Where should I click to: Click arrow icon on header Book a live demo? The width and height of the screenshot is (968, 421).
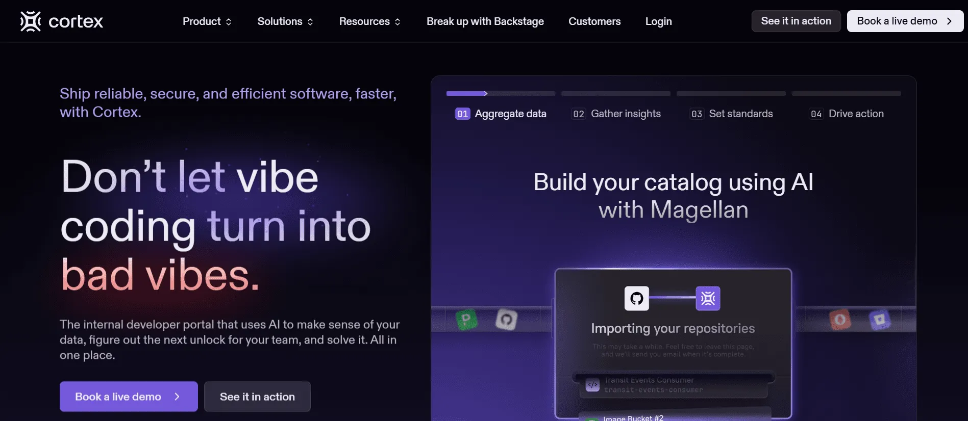tap(949, 21)
